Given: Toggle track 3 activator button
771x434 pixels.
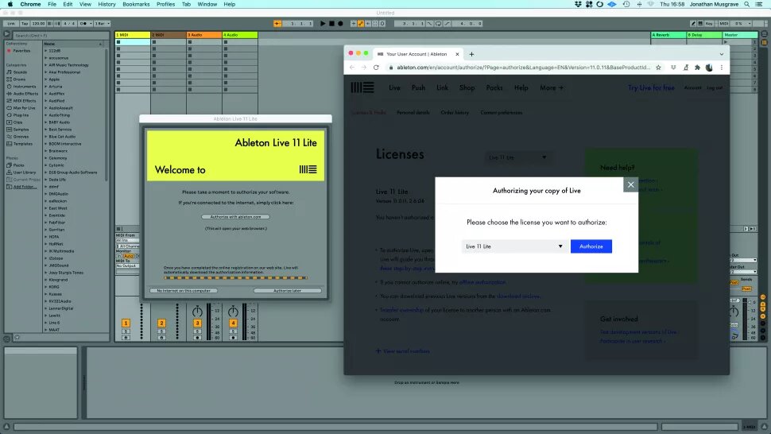Looking at the screenshot, I should (197, 323).
